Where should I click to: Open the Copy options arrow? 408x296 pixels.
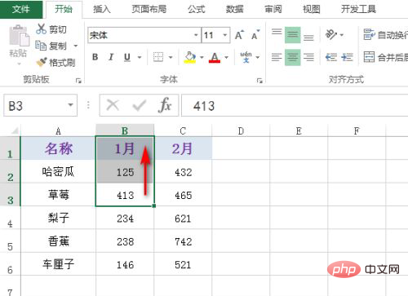click(x=76, y=46)
